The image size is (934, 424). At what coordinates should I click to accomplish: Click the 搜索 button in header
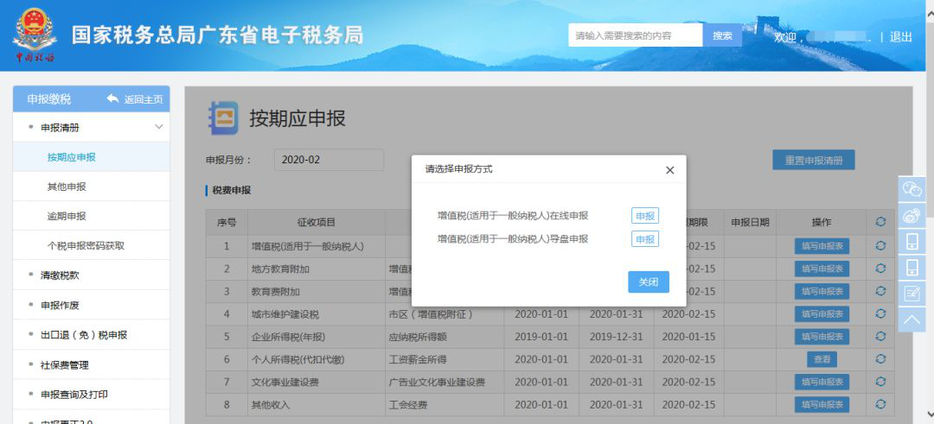722,35
